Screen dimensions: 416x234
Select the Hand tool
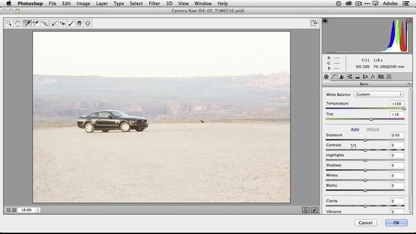pos(18,23)
